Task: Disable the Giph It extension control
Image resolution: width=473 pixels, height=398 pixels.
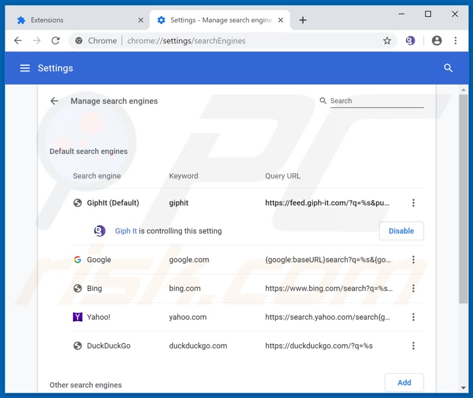Action: coord(401,231)
